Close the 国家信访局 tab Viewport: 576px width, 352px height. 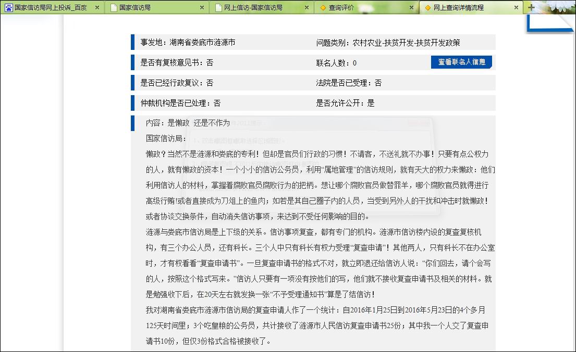tap(201, 8)
